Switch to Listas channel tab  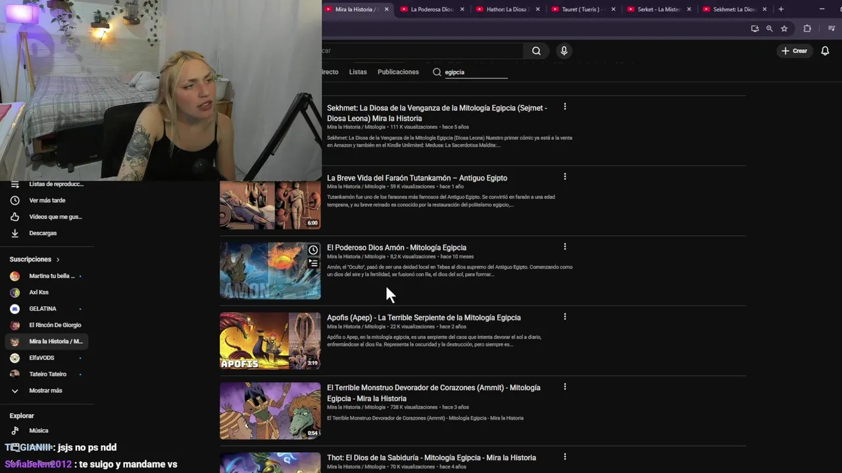pos(358,72)
